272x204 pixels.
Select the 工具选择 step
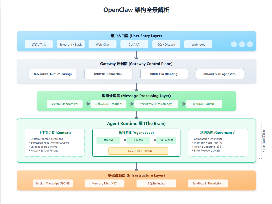coord(138,140)
